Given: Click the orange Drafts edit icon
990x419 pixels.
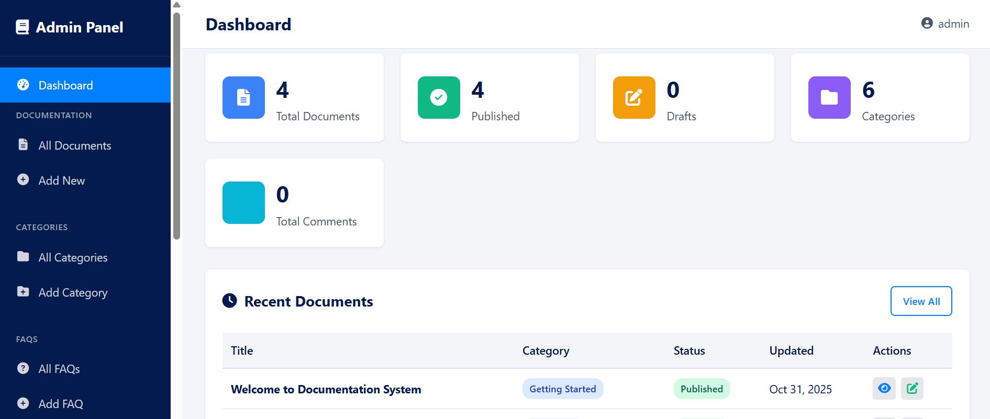Looking at the screenshot, I should pos(634,98).
